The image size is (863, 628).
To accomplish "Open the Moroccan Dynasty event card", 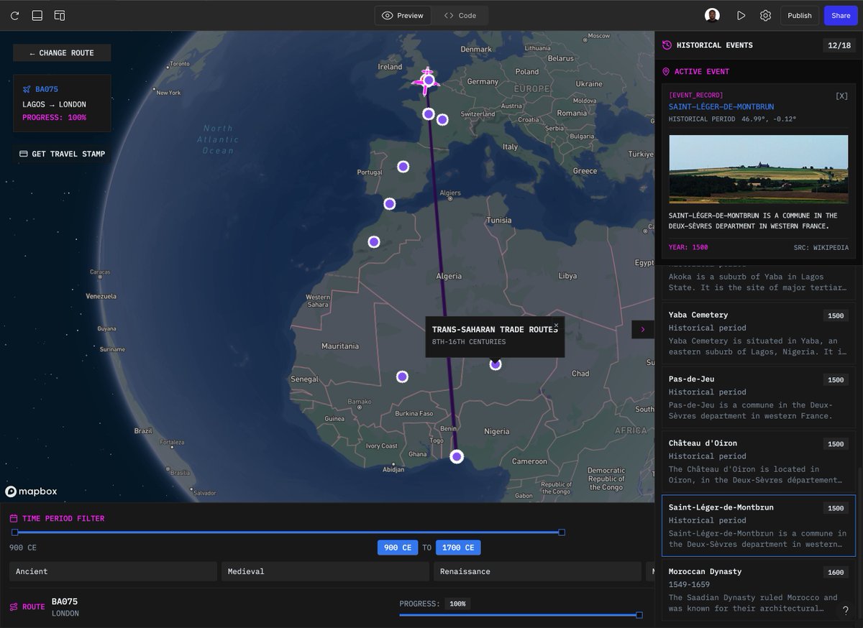I will 759,589.
